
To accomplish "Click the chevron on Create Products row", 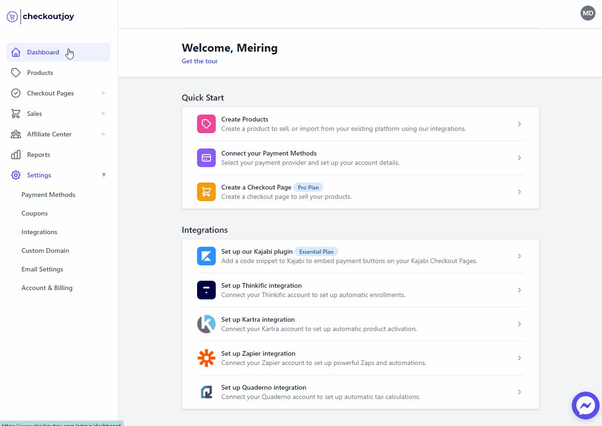I will point(519,124).
